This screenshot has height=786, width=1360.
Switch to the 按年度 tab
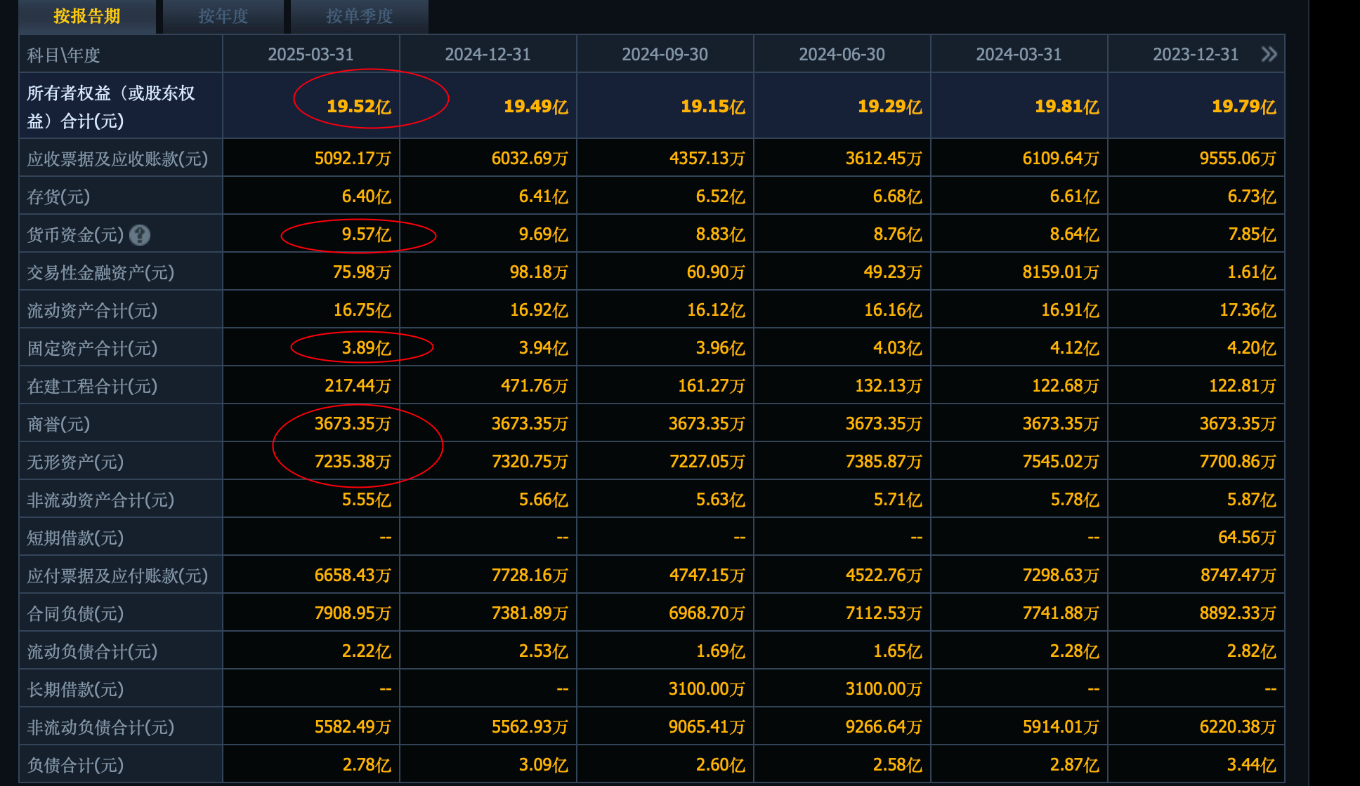pos(223,16)
